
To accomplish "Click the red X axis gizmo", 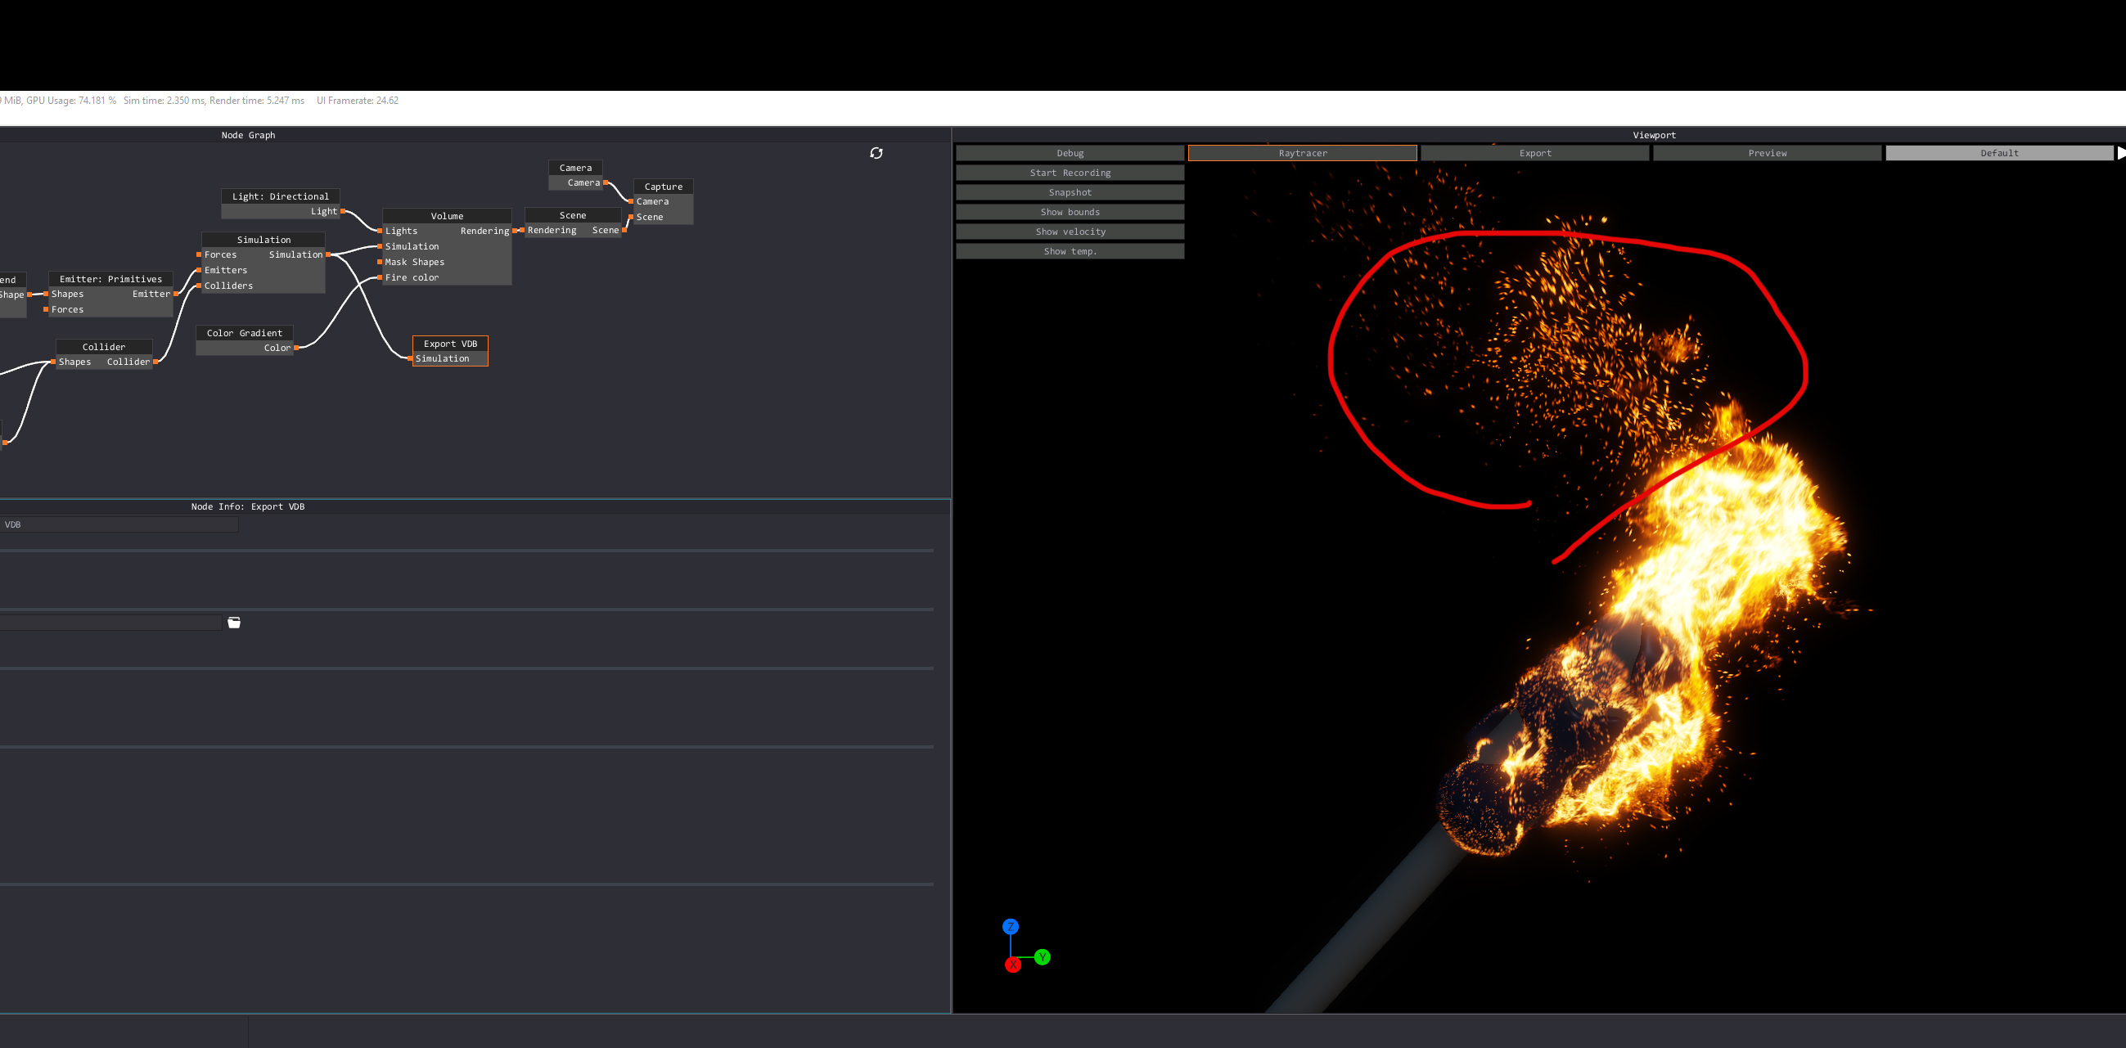I will coord(1013,965).
